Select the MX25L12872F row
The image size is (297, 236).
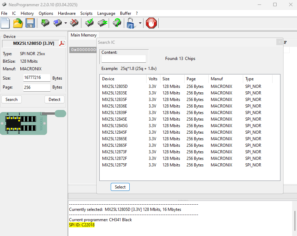click(190, 158)
